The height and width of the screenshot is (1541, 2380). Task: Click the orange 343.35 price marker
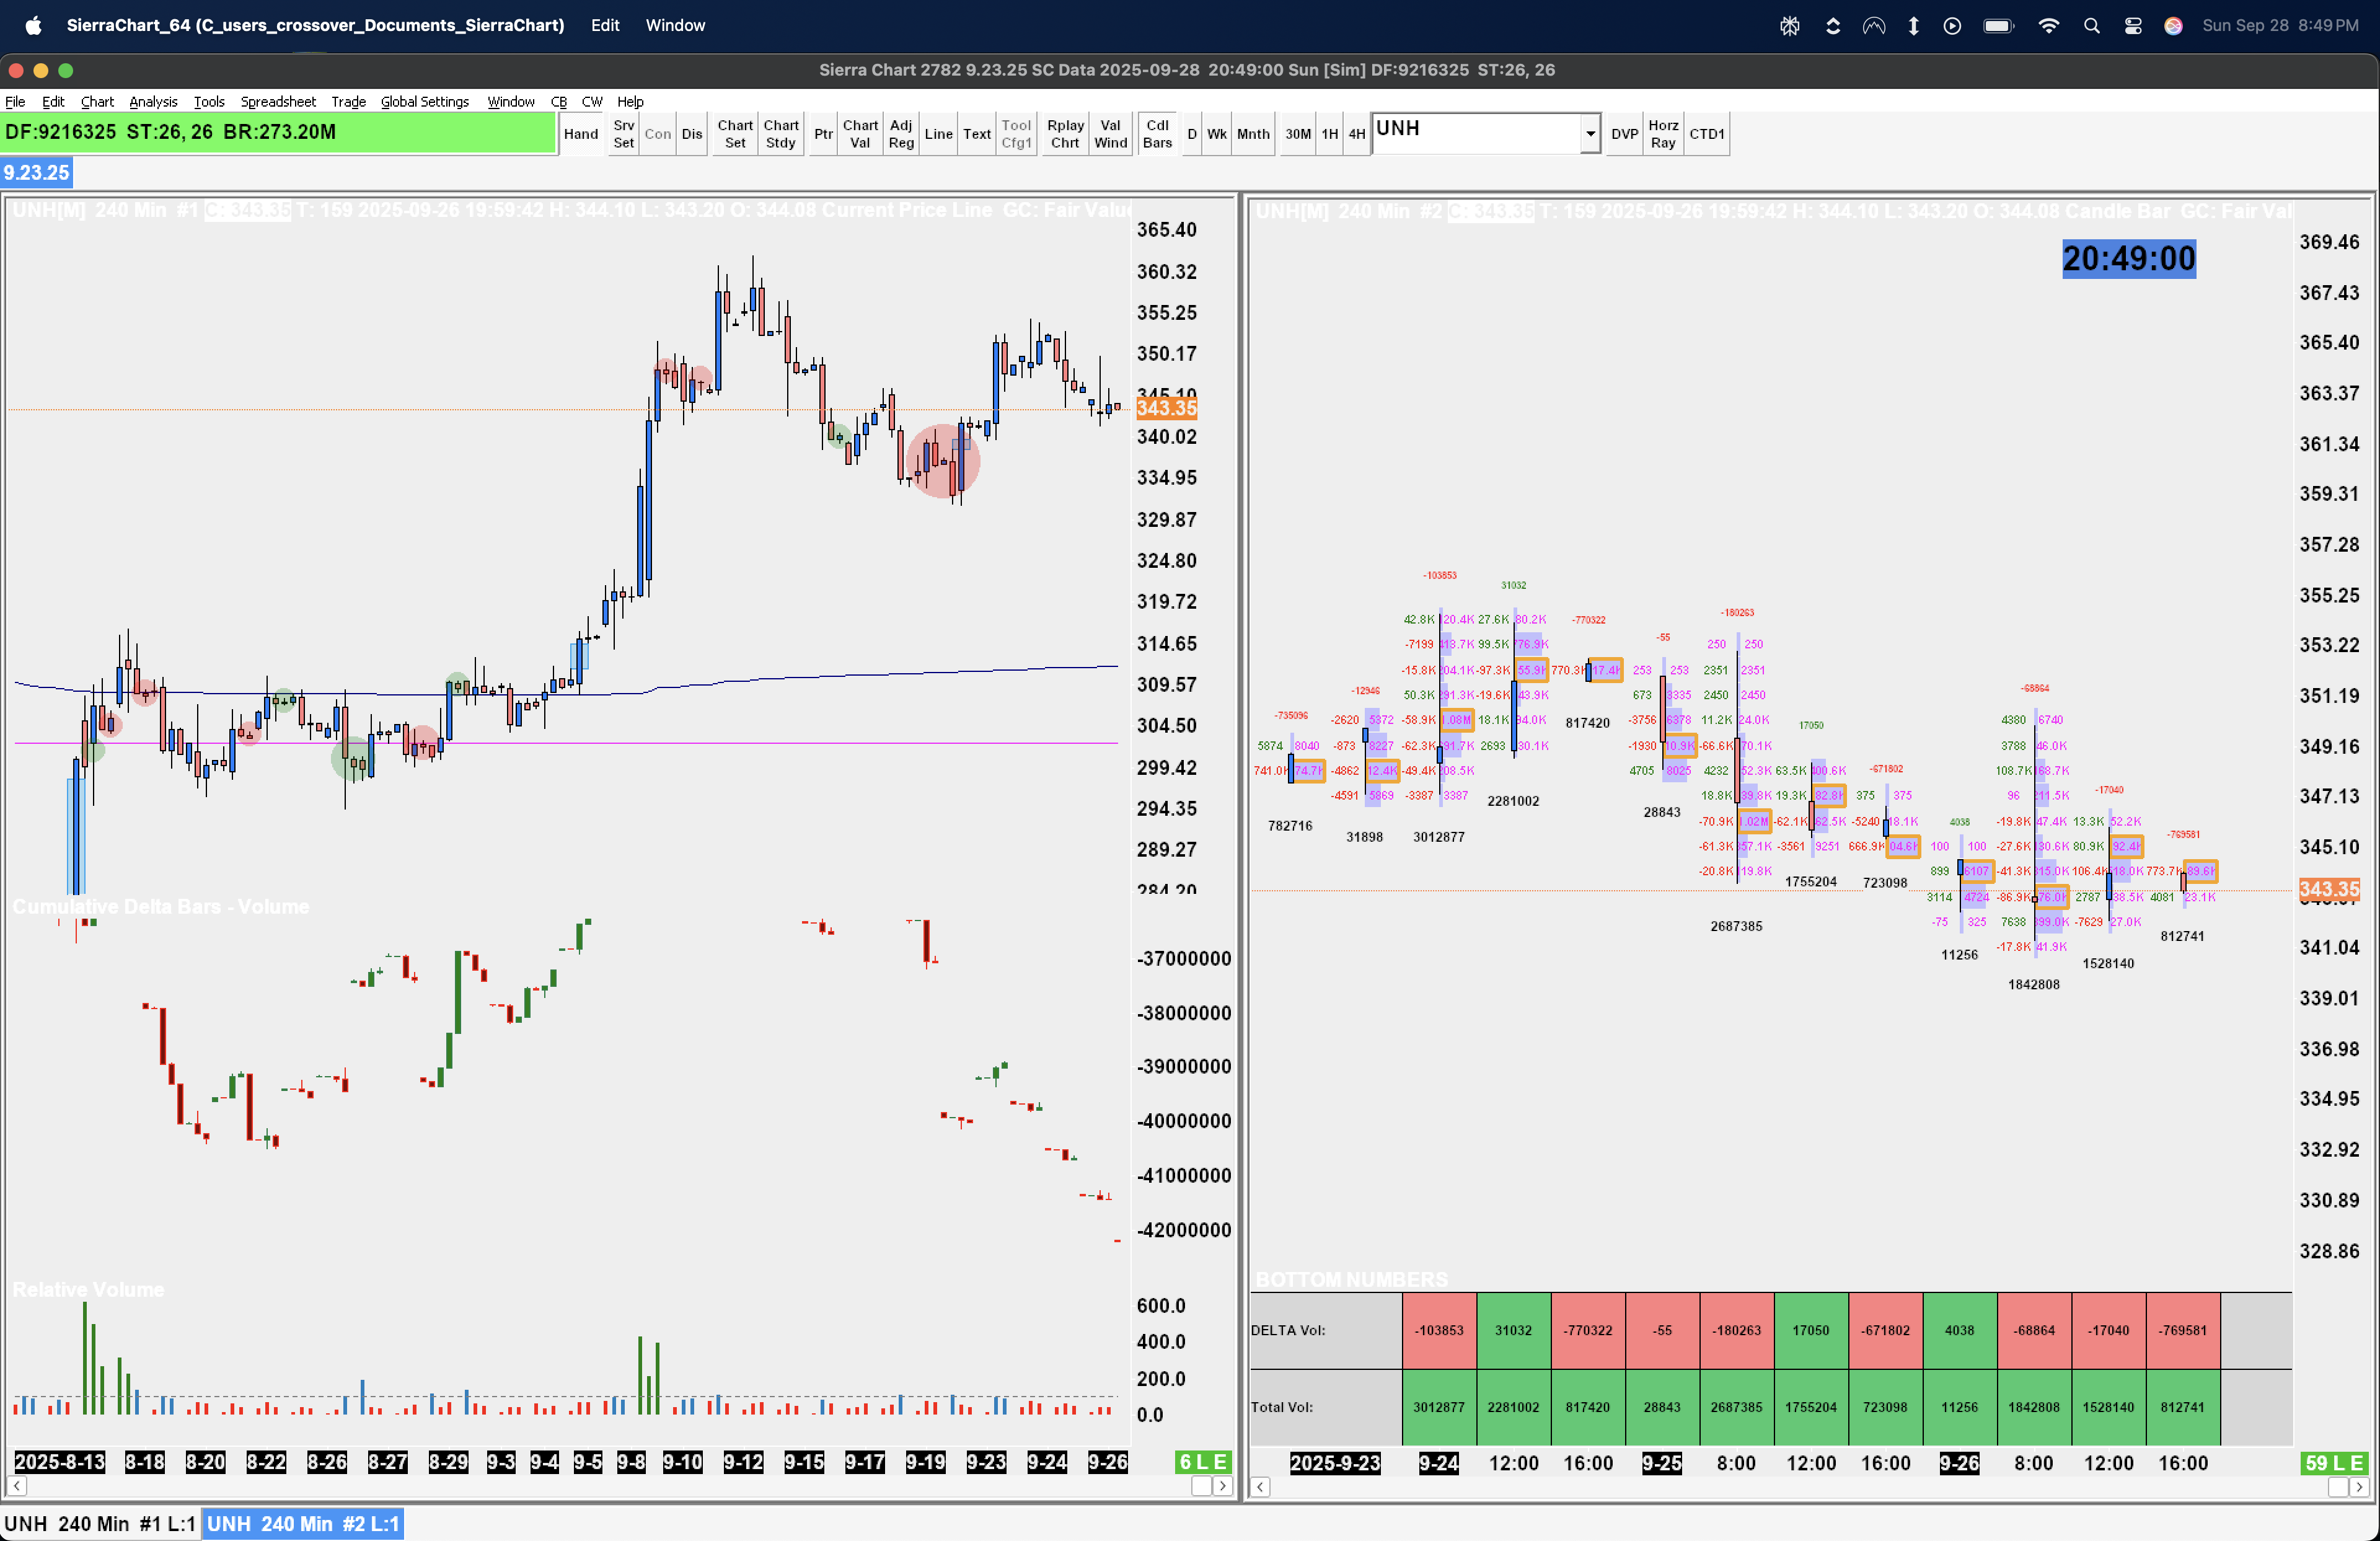click(1166, 408)
